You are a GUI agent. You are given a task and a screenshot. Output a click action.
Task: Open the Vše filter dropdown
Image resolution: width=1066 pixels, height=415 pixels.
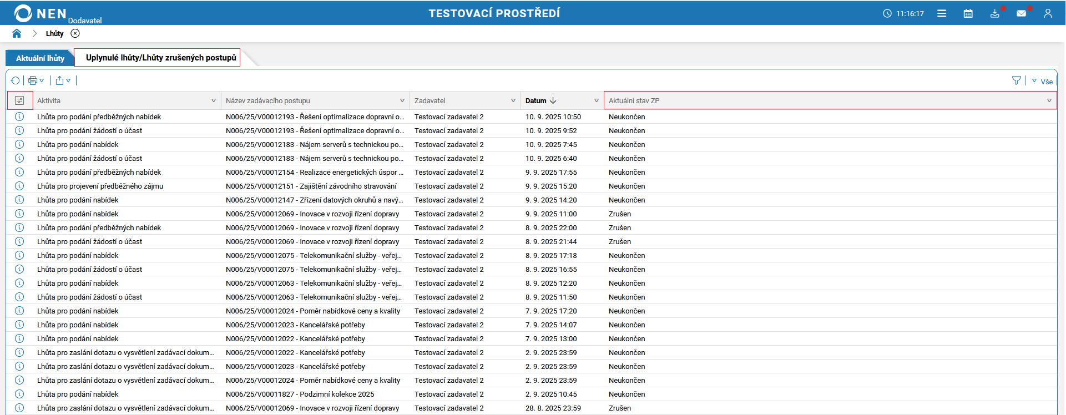[1042, 82]
